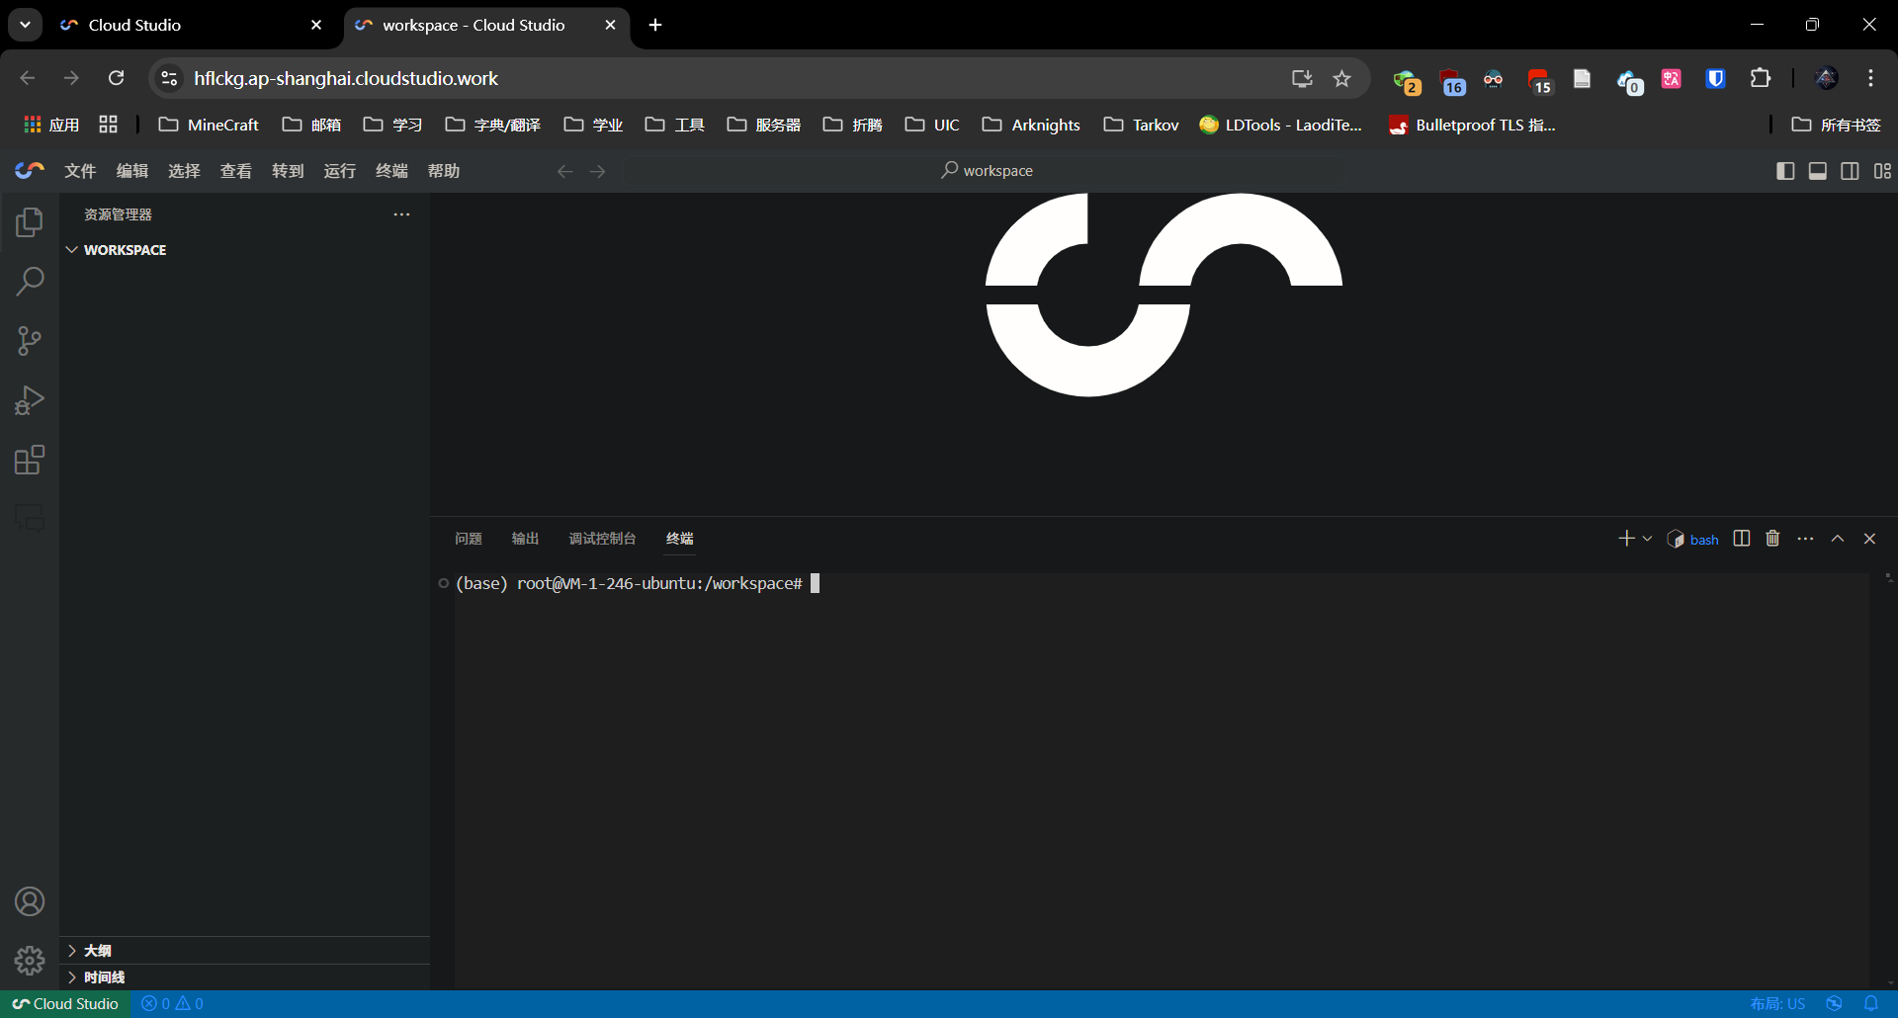
Task: Open the 文件 (File) menu
Action: (80, 171)
